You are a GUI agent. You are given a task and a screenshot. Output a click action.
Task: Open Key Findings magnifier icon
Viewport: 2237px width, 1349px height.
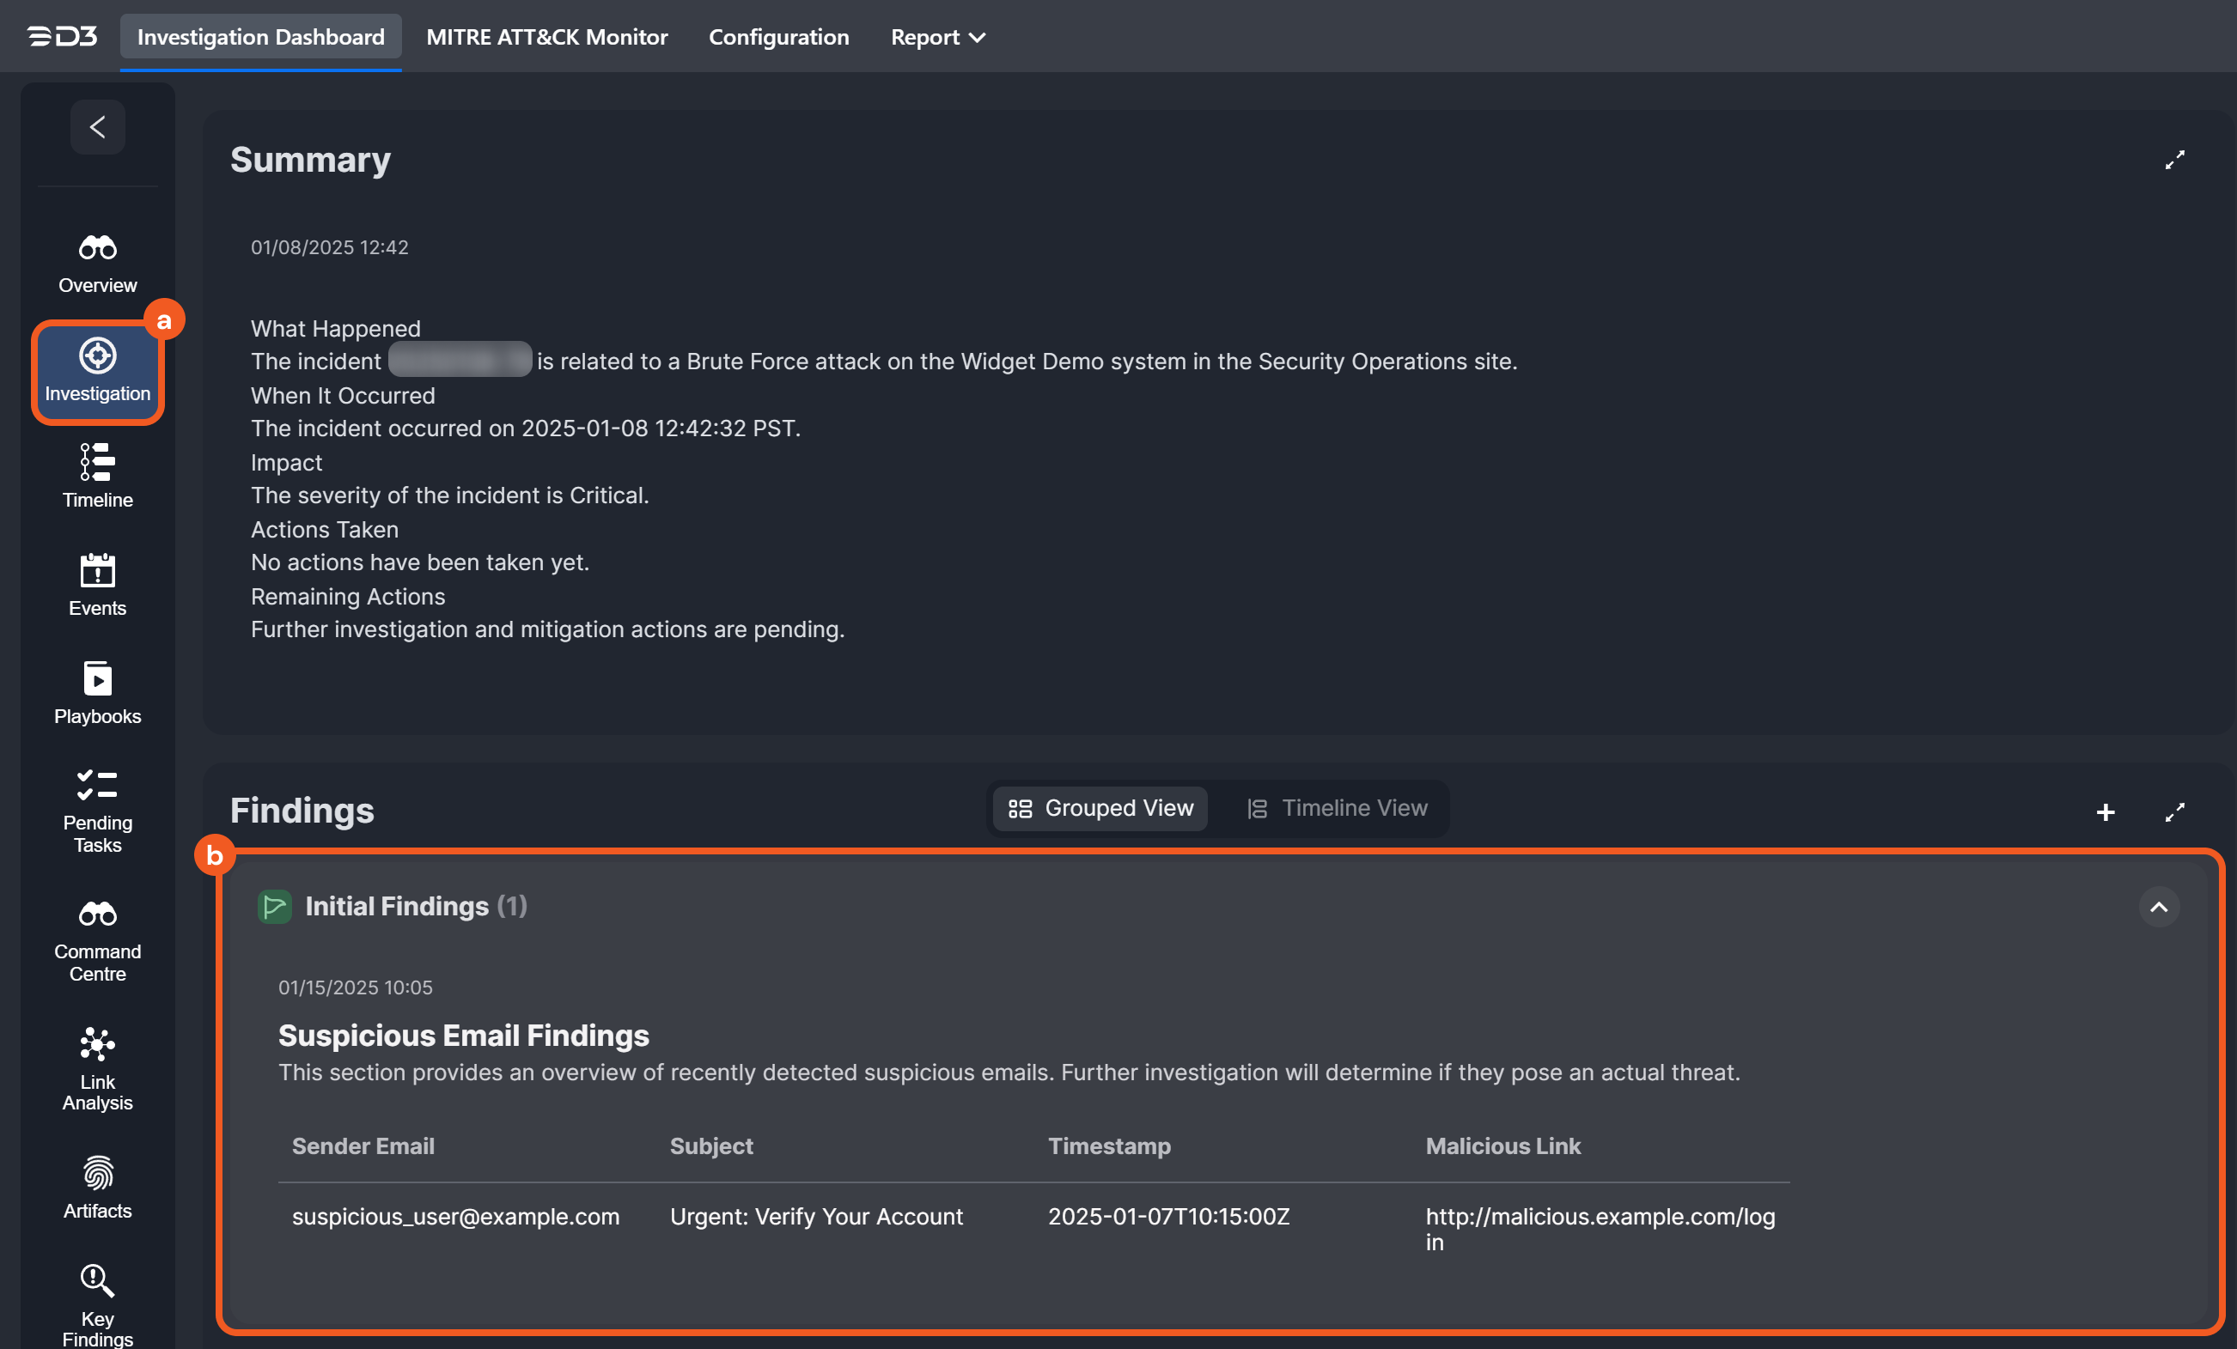point(97,1281)
